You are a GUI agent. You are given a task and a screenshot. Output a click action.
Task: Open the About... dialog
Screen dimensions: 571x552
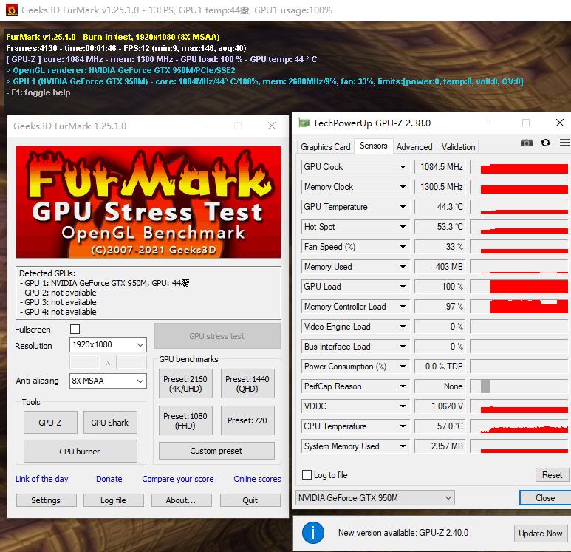pos(181,500)
